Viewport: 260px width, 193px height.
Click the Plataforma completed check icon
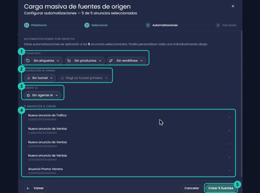pos(26,25)
